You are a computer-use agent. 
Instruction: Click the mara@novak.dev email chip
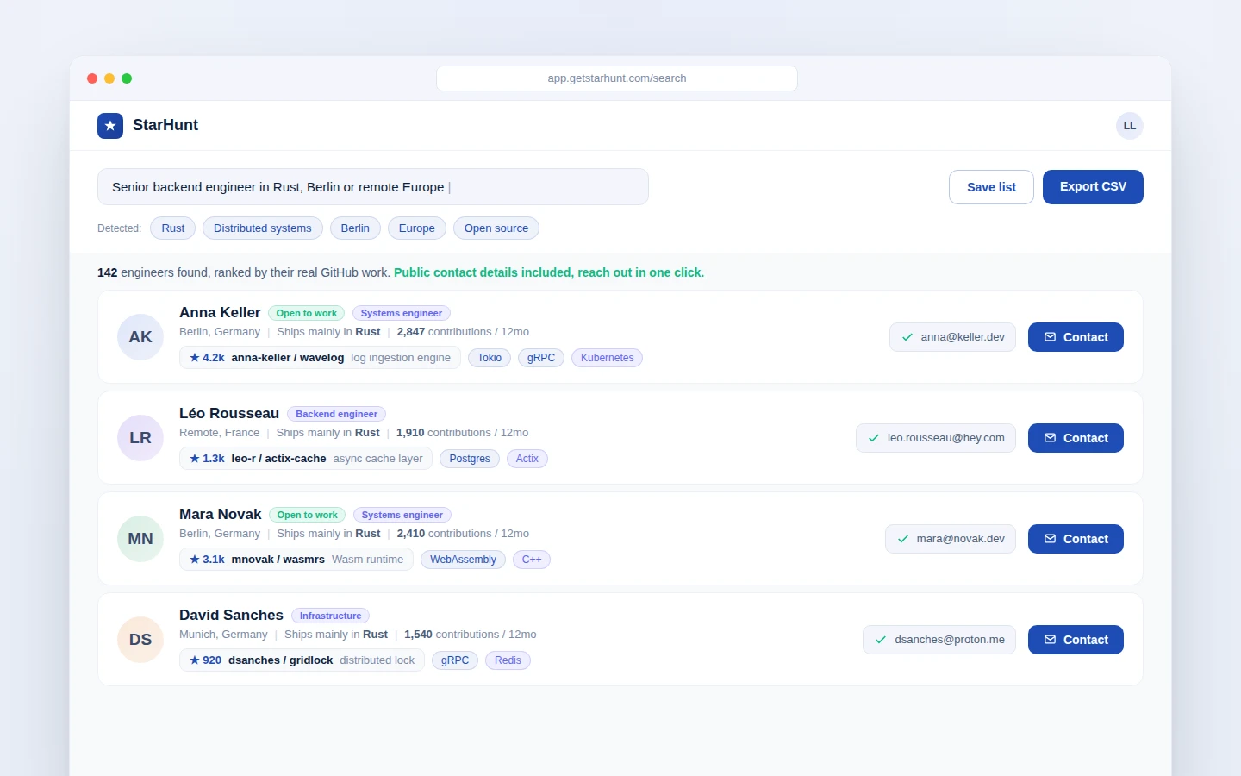[951, 539]
